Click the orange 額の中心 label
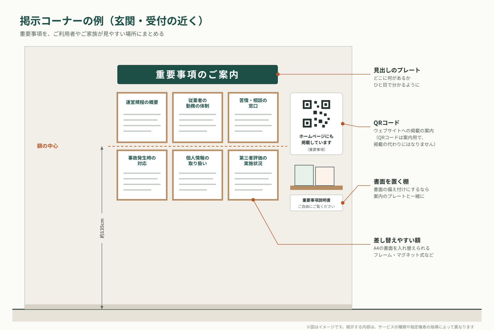The height and width of the screenshot is (330, 494). point(48,146)
